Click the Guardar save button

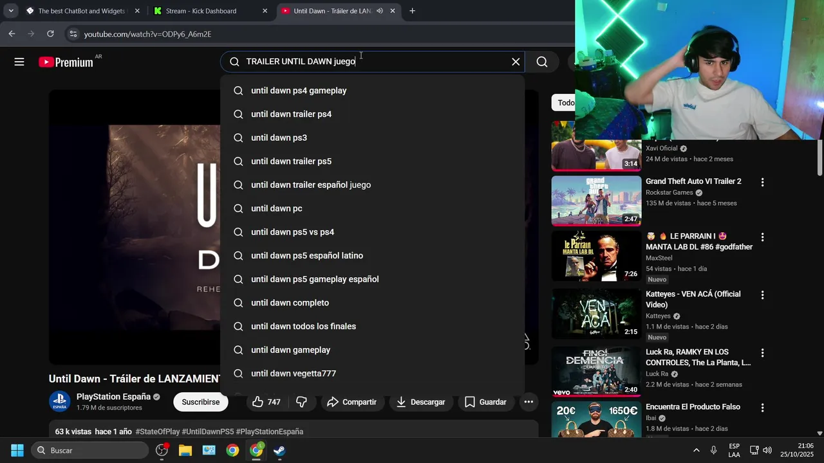[x=485, y=402]
